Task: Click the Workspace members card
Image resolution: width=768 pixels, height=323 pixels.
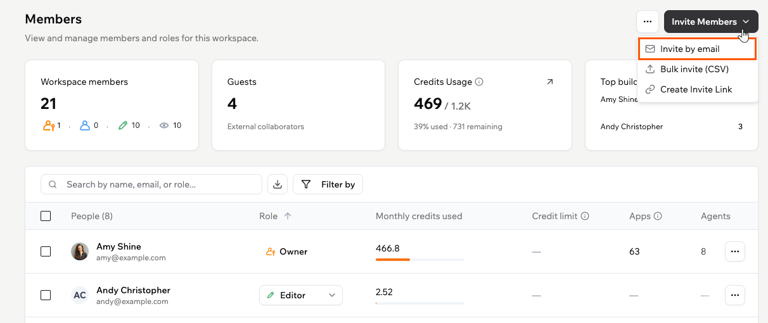Action: (x=112, y=105)
